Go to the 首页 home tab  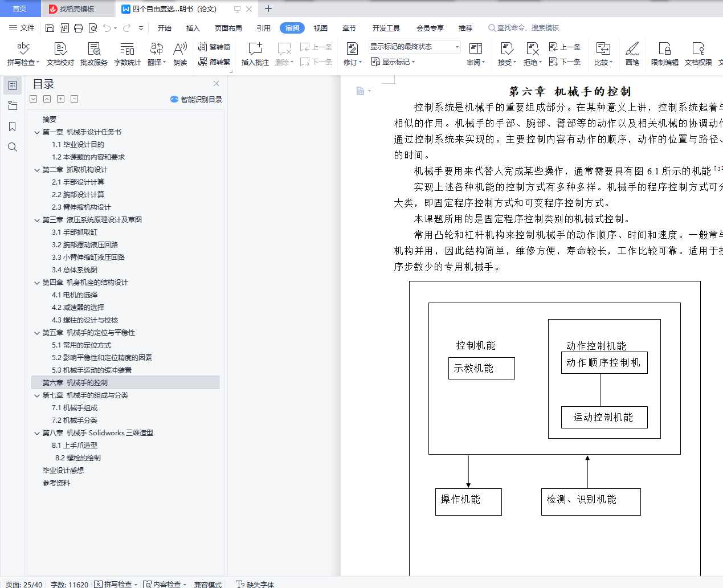tap(20, 9)
